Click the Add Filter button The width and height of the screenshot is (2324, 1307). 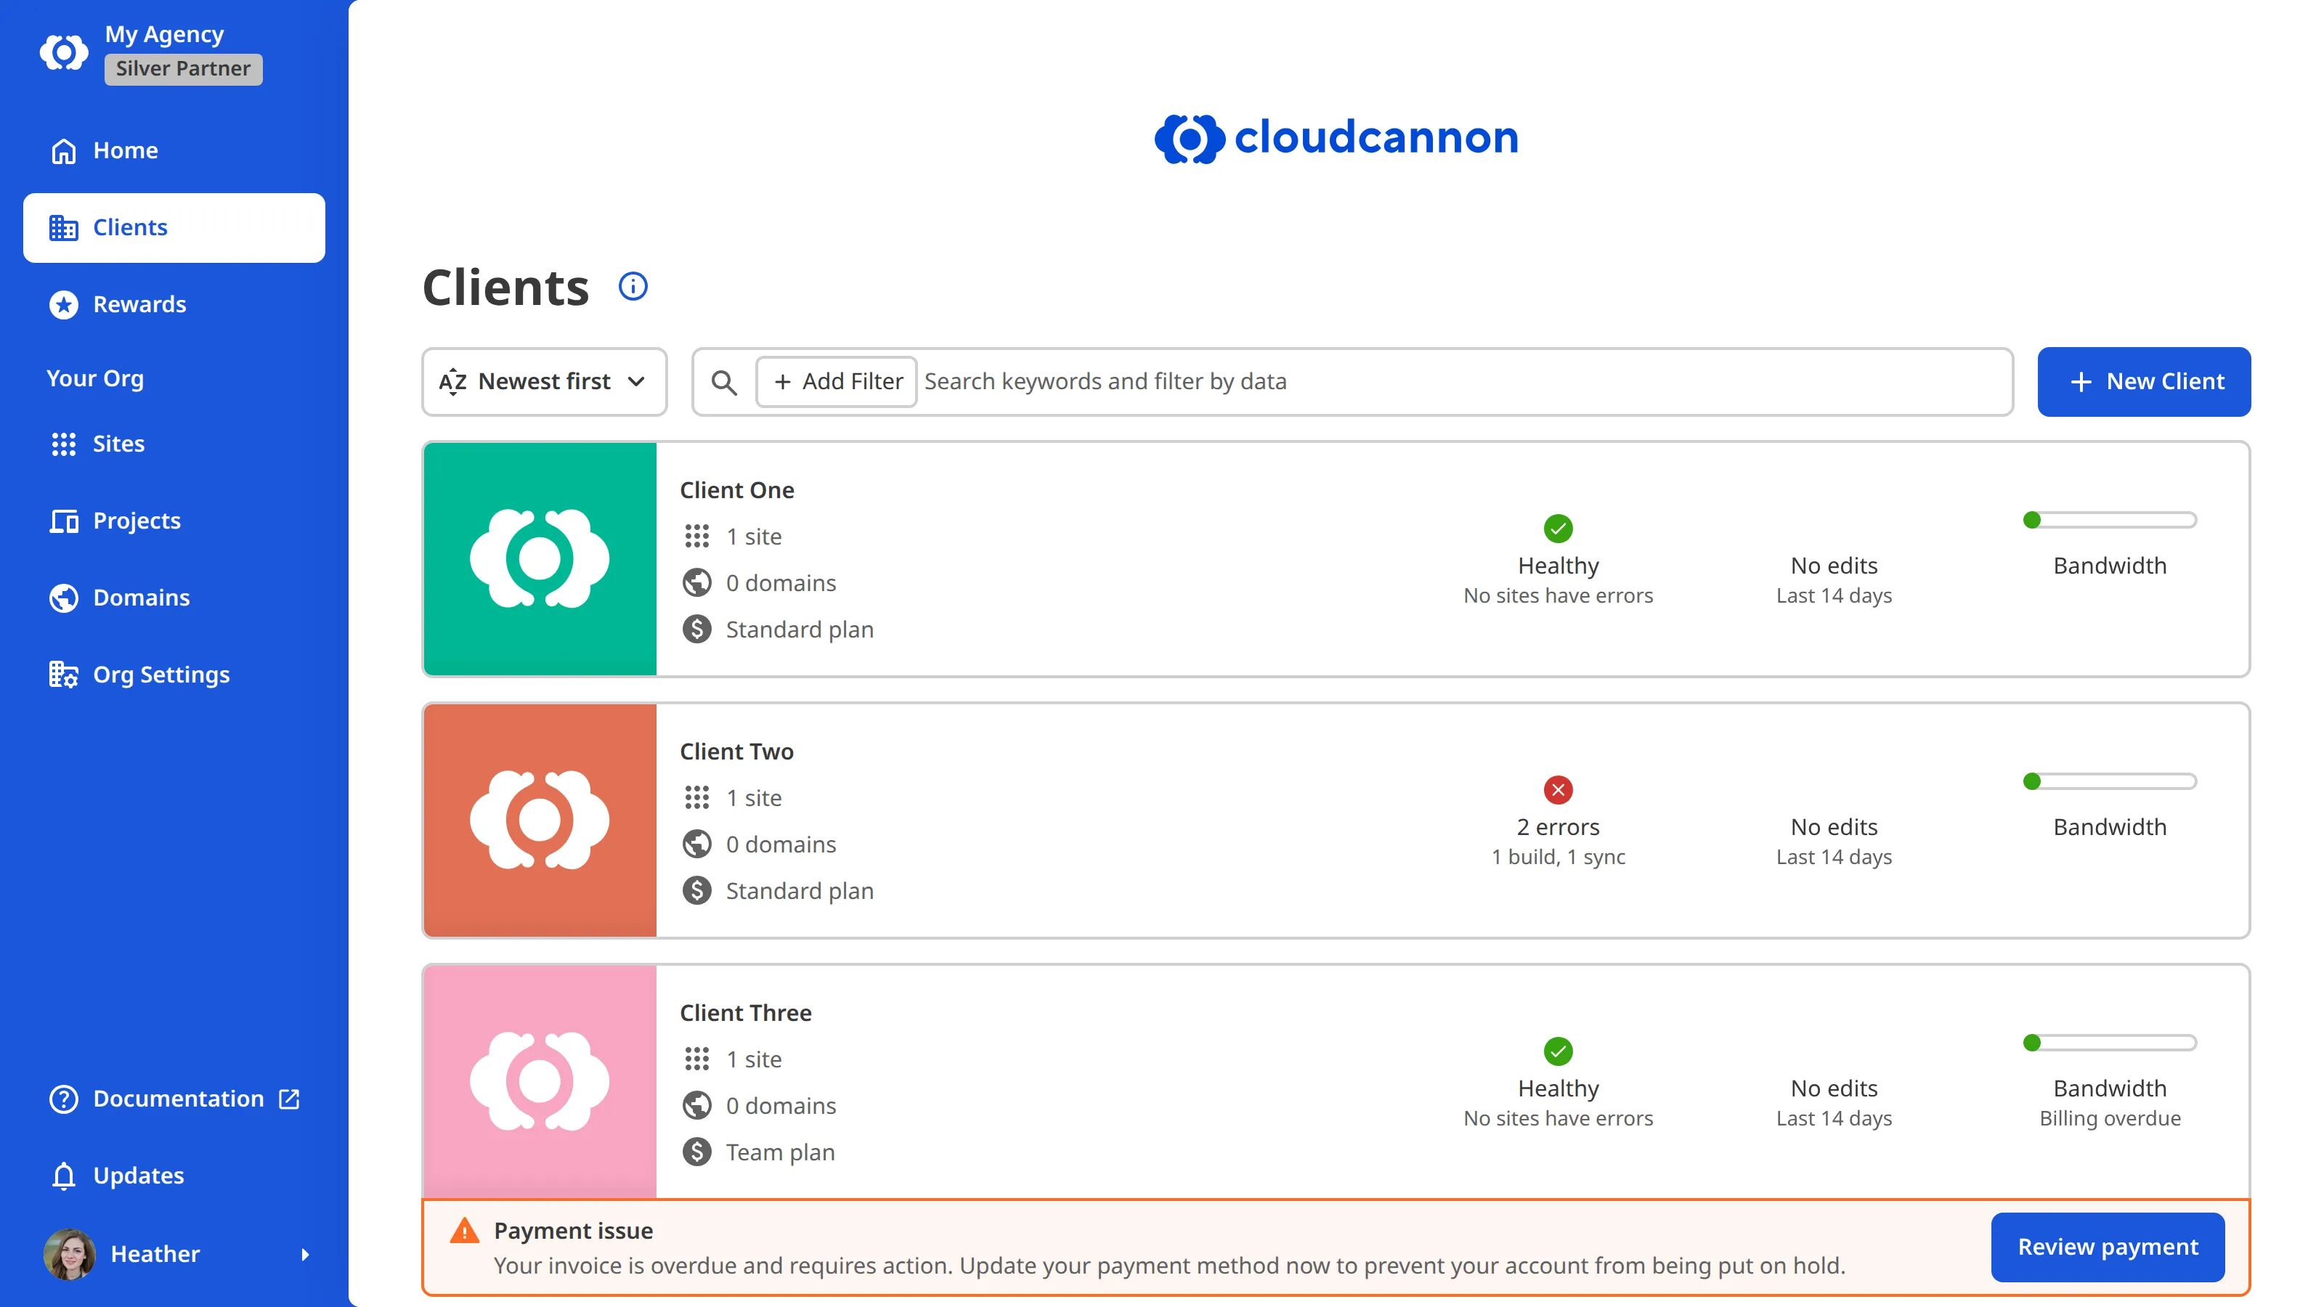tap(837, 383)
